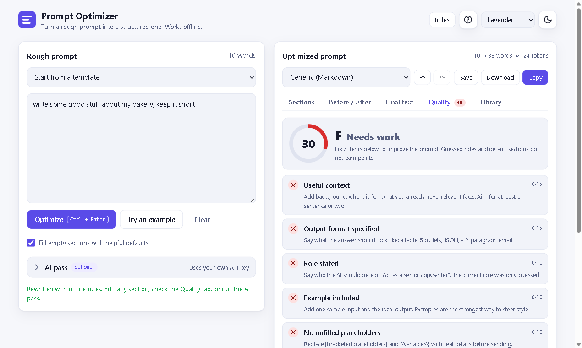
Task: Switch to the Final text tab
Action: 399,102
